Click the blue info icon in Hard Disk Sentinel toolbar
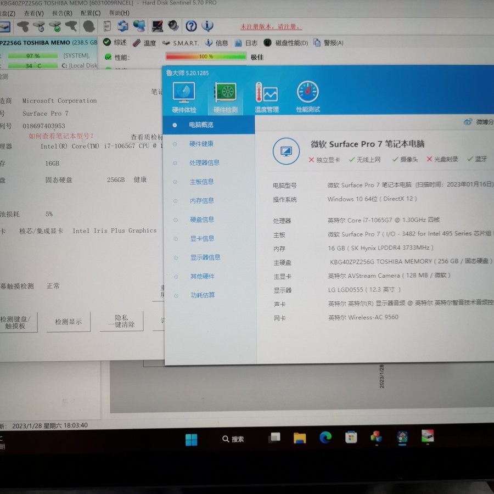This screenshot has width=494, height=494. 207,26
